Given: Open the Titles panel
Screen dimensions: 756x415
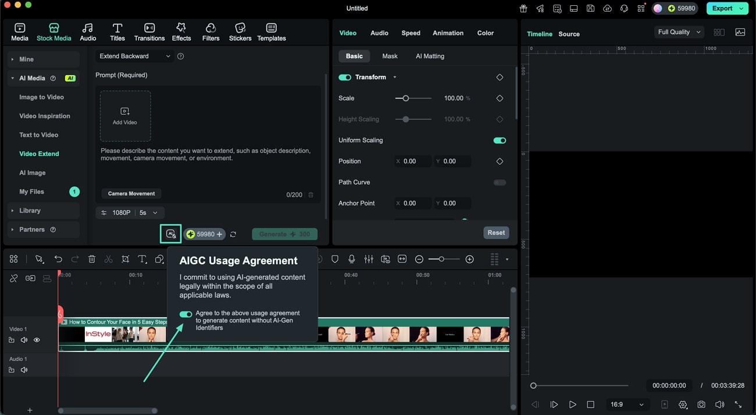Looking at the screenshot, I should pyautogui.click(x=117, y=31).
